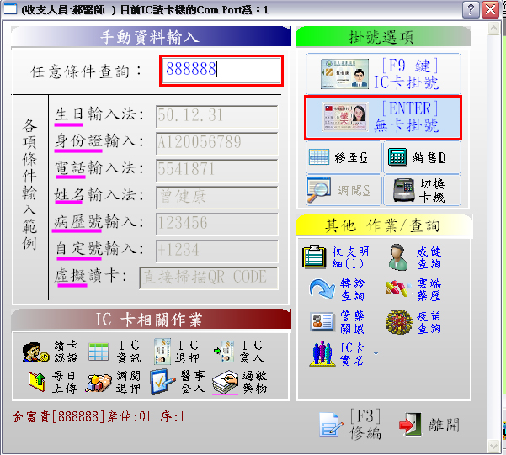Click the 任意條件查詢 search input field
Screen dimensions: 506x455
(221, 71)
